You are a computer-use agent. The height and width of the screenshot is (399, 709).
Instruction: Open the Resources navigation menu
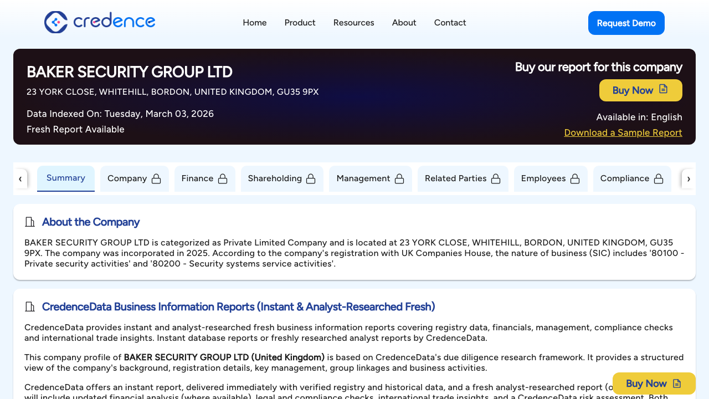[x=353, y=23]
